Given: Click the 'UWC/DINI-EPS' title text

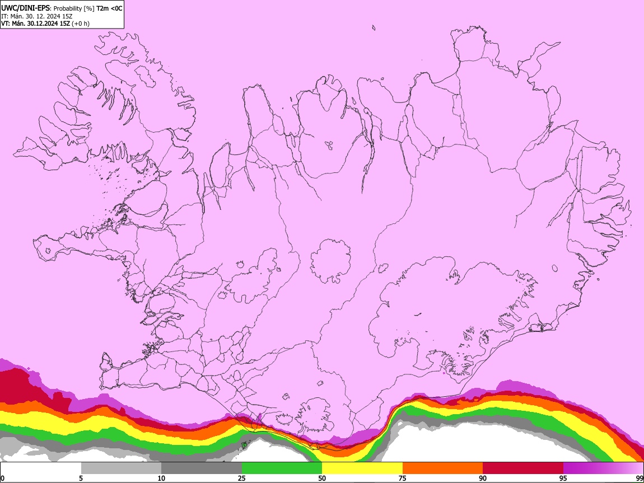Looking at the screenshot, I should coord(25,8).
